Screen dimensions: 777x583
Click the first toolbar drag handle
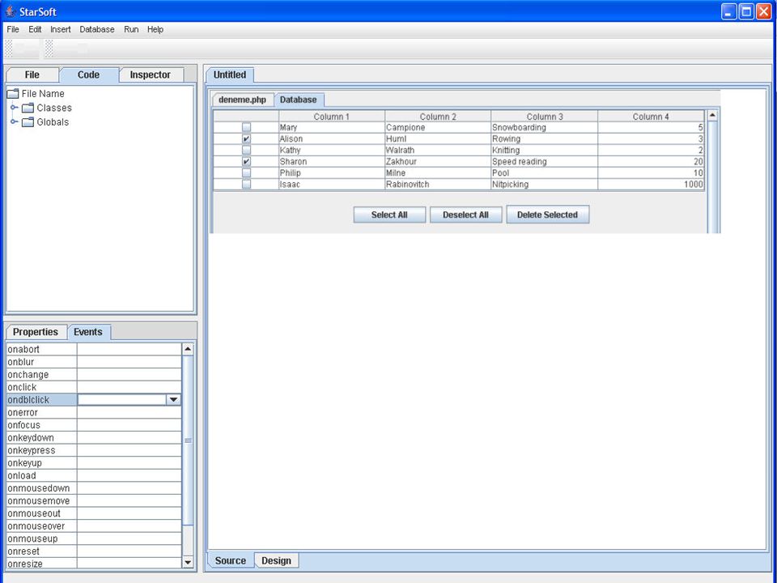[8, 49]
